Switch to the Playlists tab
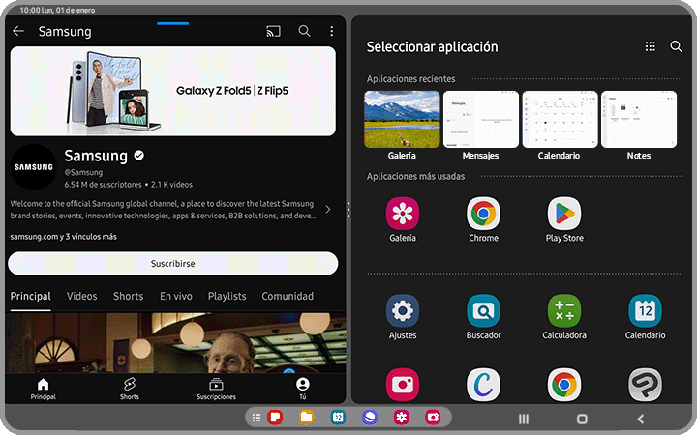The width and height of the screenshot is (697, 435). coord(227,297)
